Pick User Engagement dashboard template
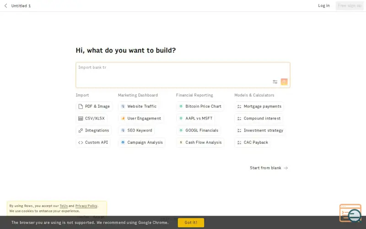Image resolution: width=366 pixels, height=229 pixels. tap(141, 119)
